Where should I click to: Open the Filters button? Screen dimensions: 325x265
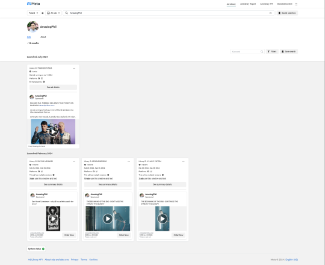pyautogui.click(x=272, y=52)
